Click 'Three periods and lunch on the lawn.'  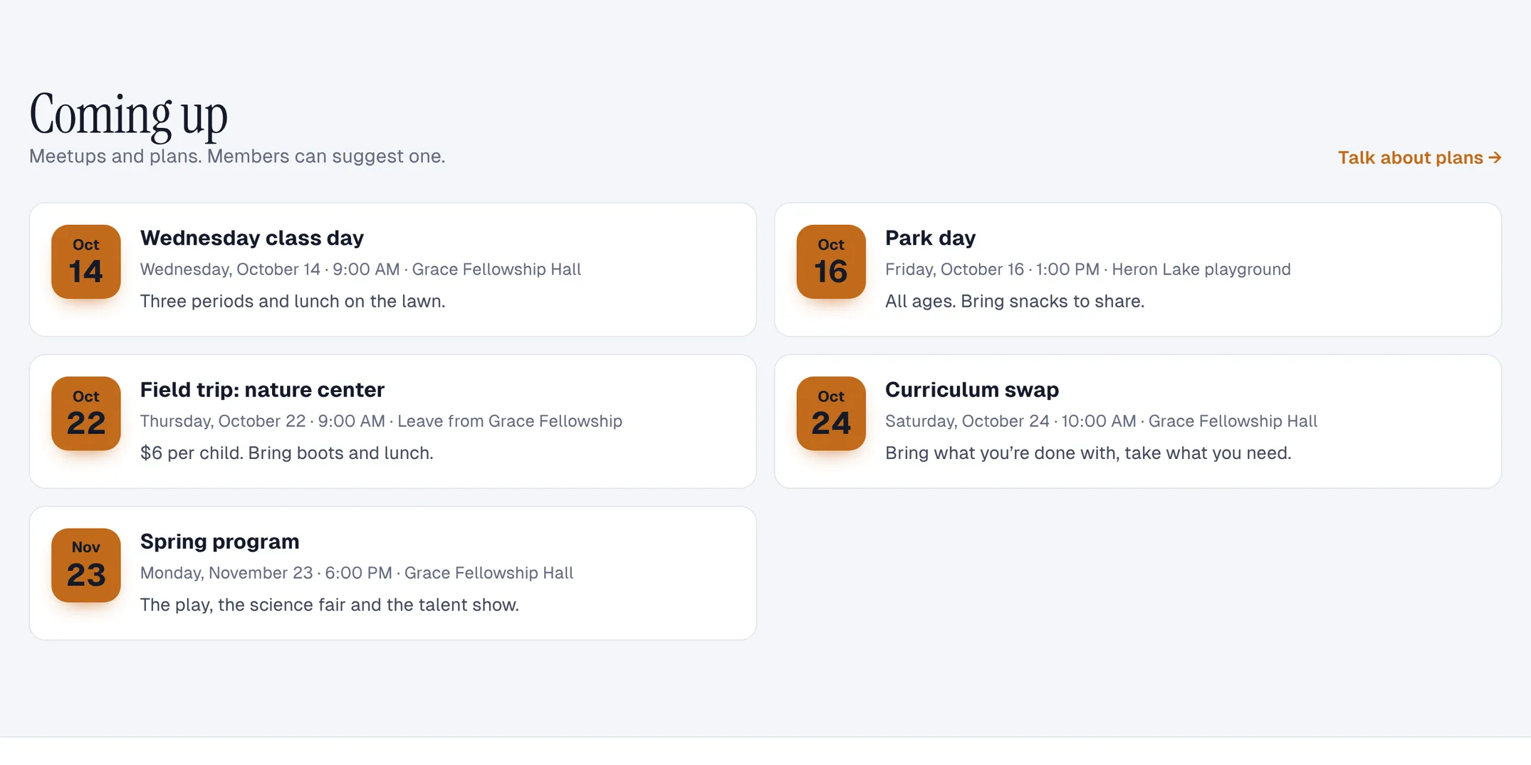point(293,301)
